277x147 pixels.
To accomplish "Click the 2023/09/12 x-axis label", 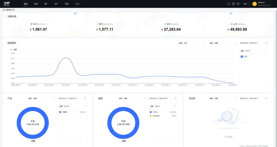I will click(x=149, y=85).
